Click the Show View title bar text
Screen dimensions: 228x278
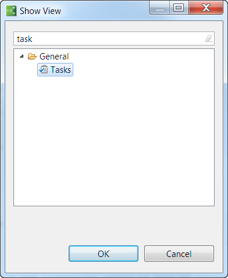coord(40,11)
